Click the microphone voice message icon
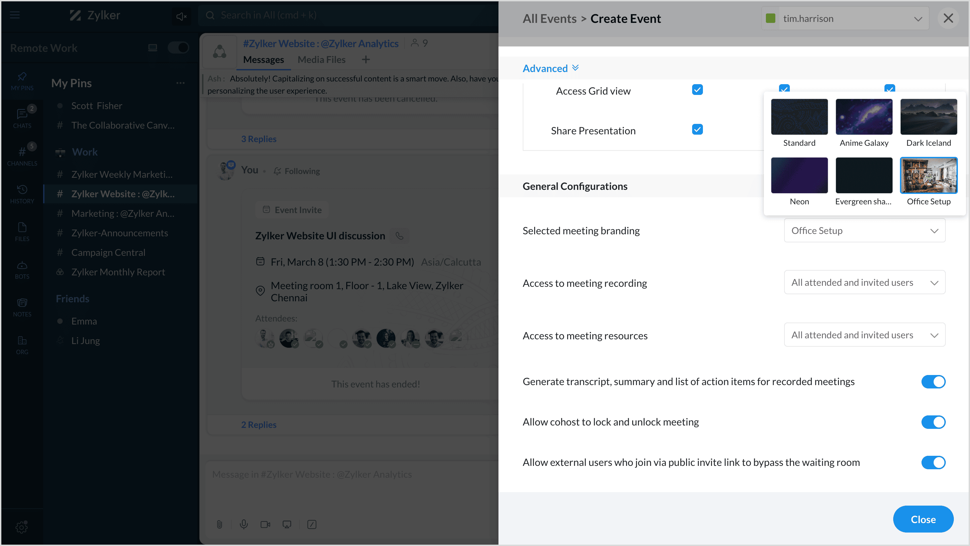The image size is (970, 546). point(244,524)
